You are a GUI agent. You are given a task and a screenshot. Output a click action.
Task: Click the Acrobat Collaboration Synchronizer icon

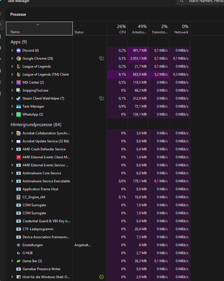pyautogui.click(x=19, y=133)
